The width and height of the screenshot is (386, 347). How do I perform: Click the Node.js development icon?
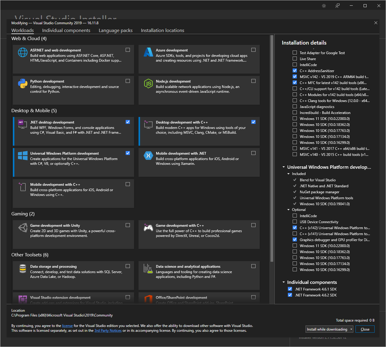click(148, 83)
